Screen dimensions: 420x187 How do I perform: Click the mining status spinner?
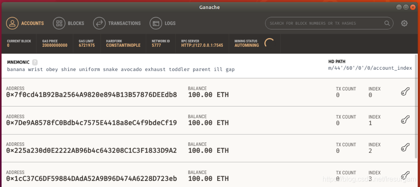pyautogui.click(x=269, y=43)
